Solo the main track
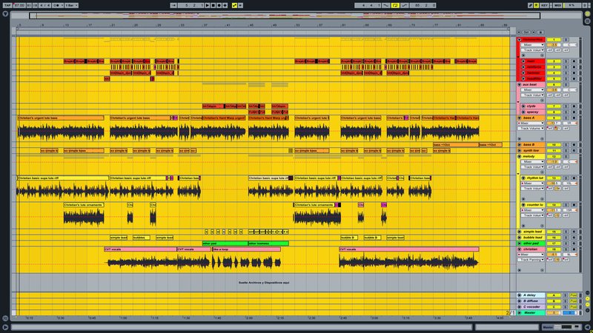The height and width of the screenshot is (333, 593). [x=566, y=61]
